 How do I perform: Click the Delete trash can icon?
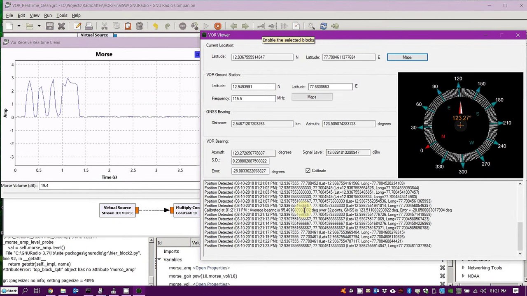(139, 26)
